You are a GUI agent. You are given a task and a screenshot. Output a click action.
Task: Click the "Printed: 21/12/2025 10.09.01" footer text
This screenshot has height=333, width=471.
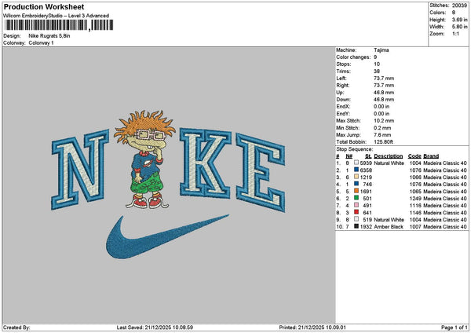click(x=312, y=328)
